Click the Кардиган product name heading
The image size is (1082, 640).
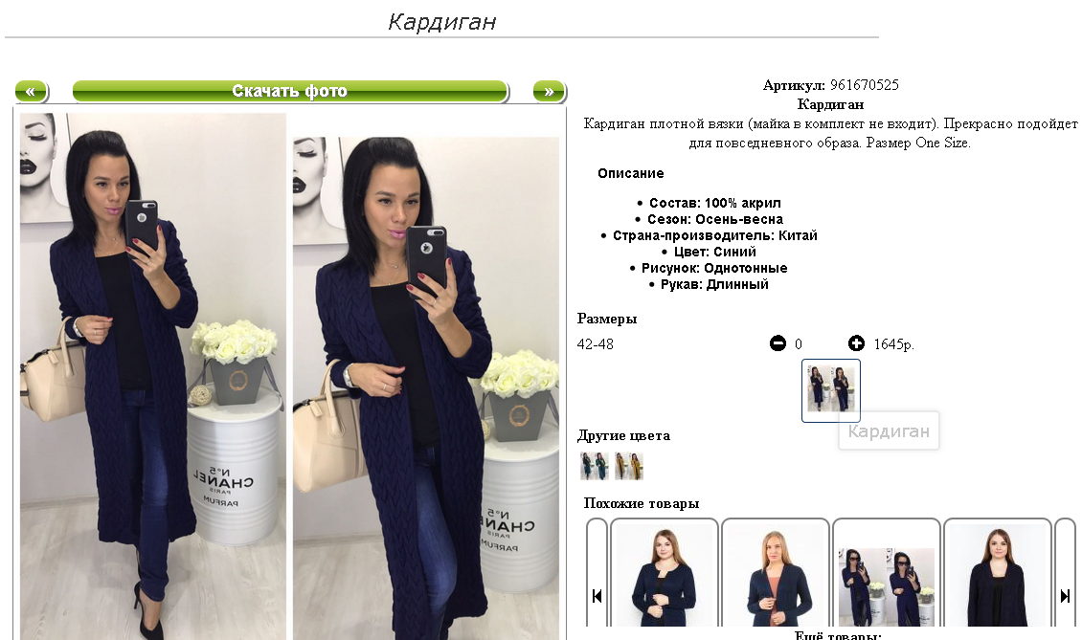831,104
